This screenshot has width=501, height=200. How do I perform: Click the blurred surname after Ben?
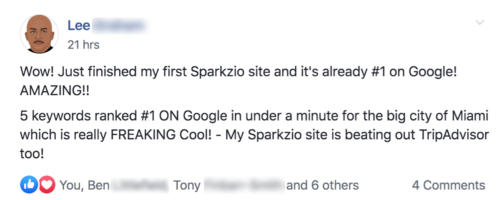click(x=138, y=185)
